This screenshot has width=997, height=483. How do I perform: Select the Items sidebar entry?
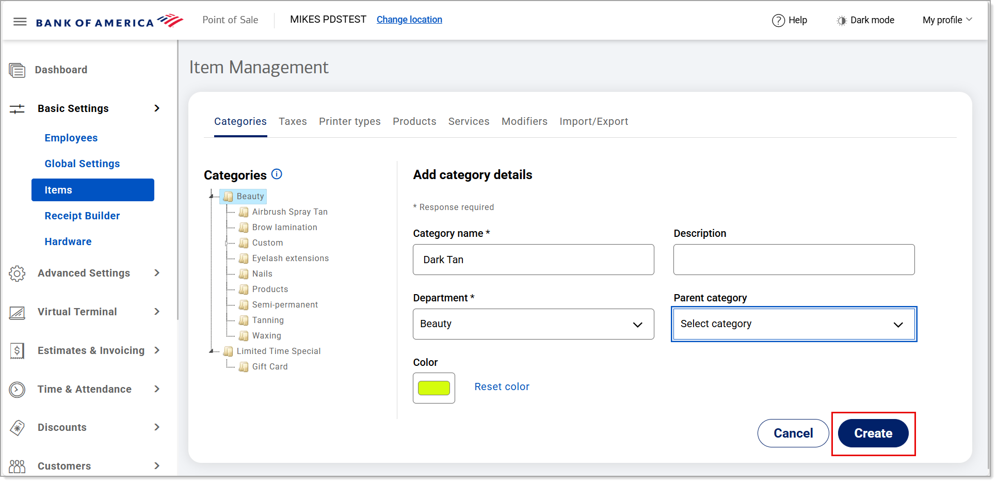point(93,190)
